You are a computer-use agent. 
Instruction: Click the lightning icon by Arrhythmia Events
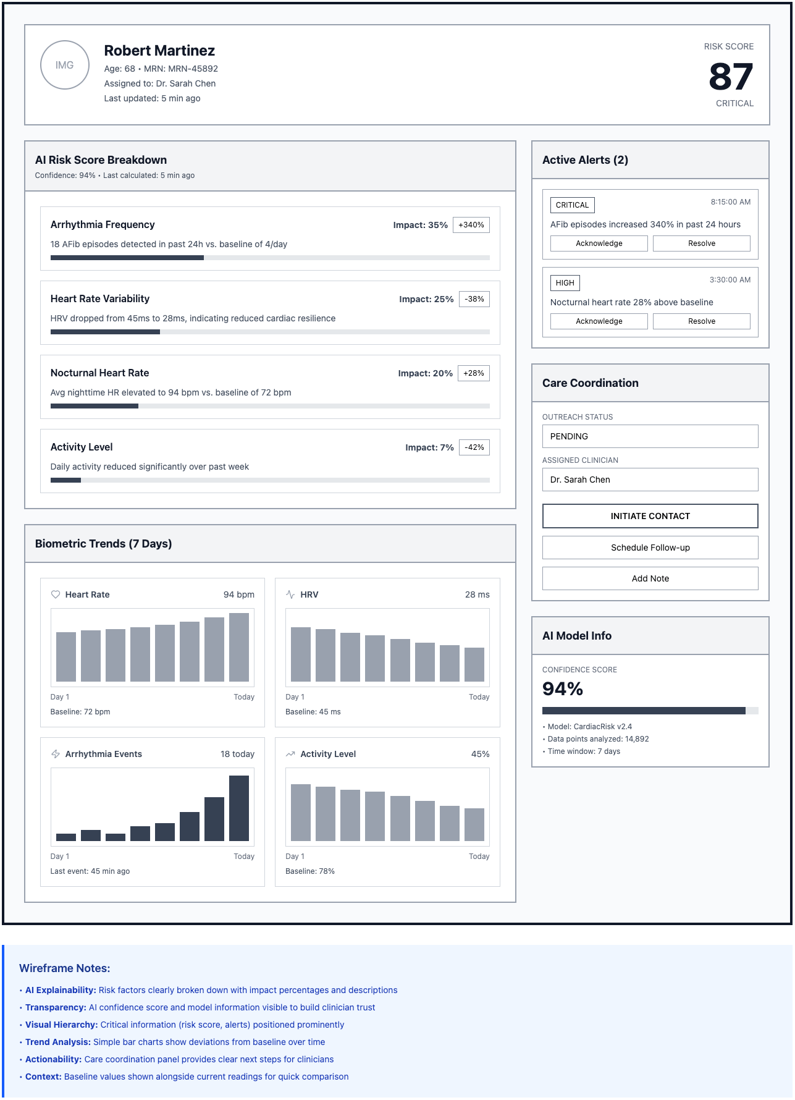(56, 754)
